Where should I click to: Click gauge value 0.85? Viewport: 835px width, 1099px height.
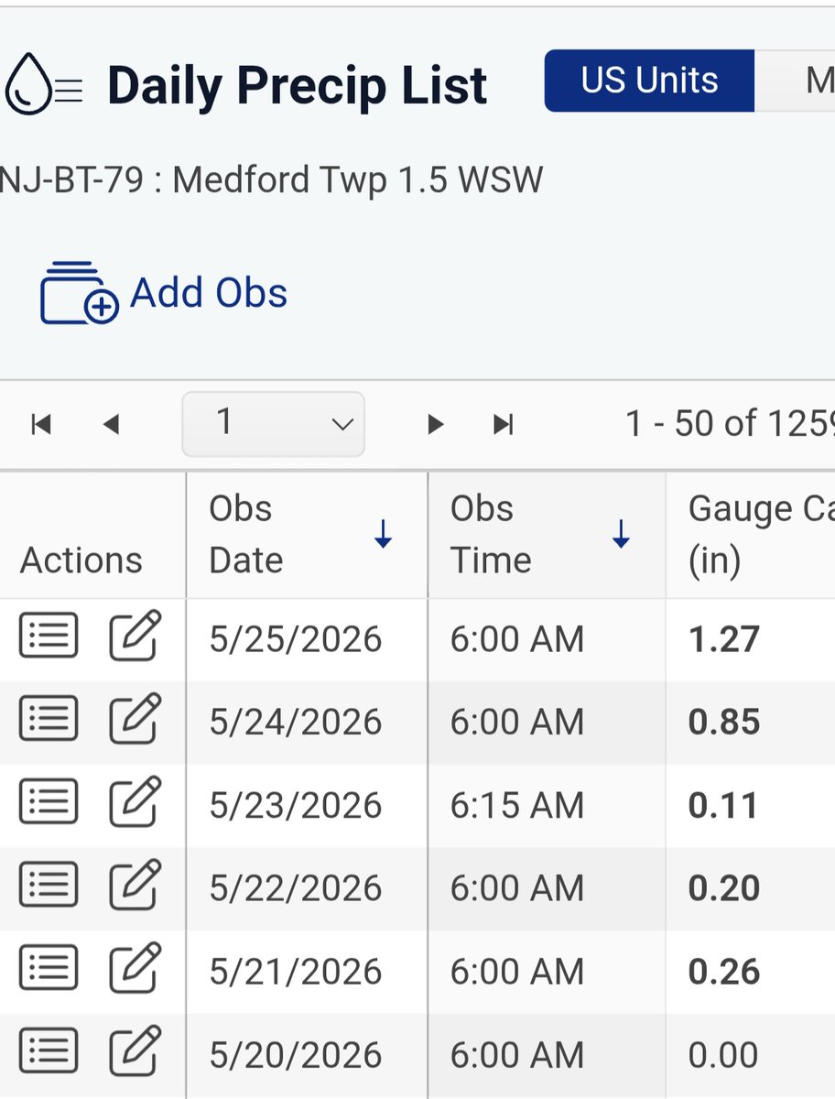tap(724, 723)
